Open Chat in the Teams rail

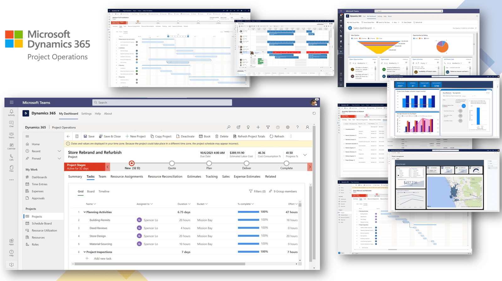point(12,124)
